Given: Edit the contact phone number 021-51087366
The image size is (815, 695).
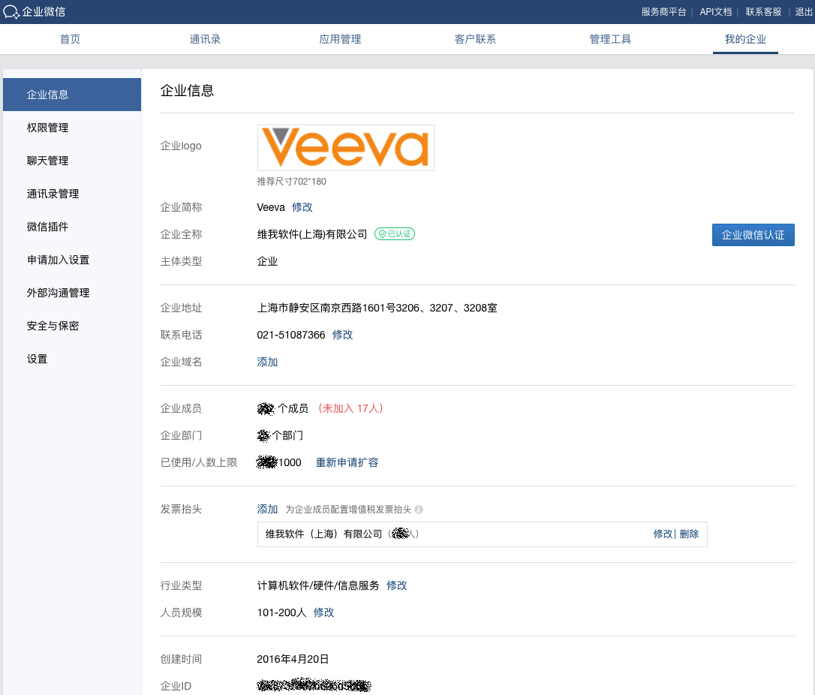Looking at the screenshot, I should pyautogui.click(x=343, y=335).
